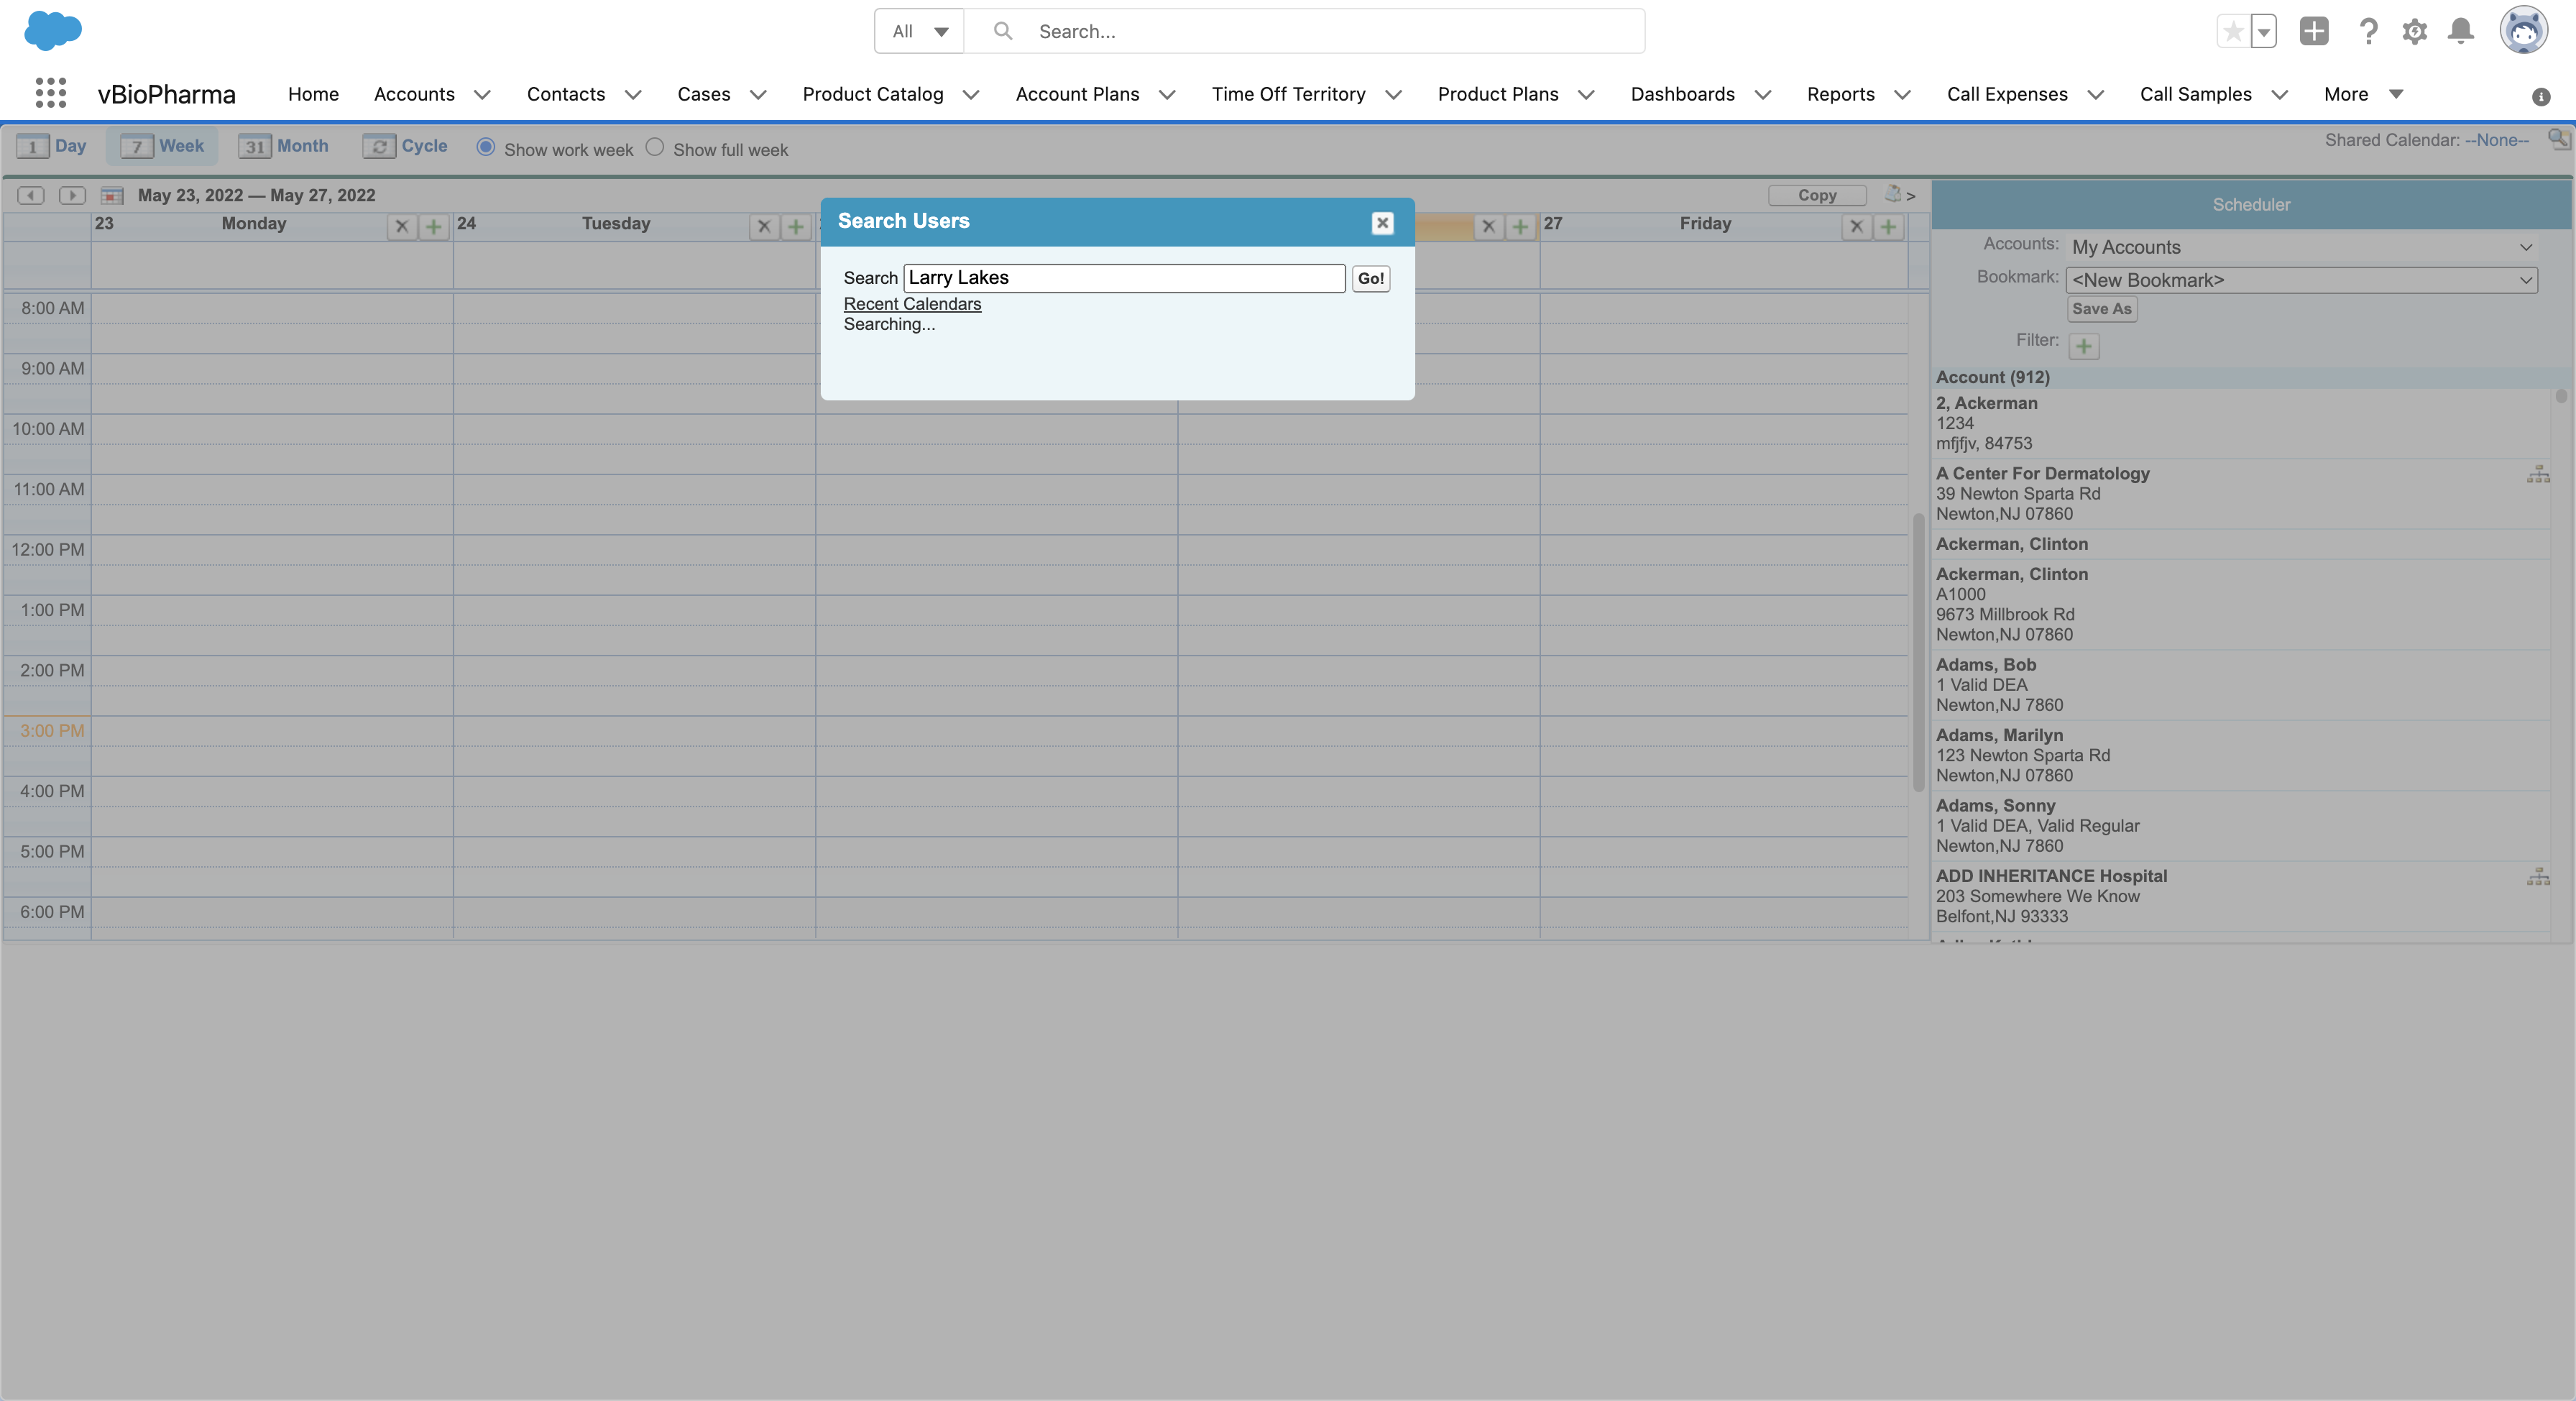Clear Friday entries with X icon
This screenshot has width=2576, height=1401.
(1856, 226)
